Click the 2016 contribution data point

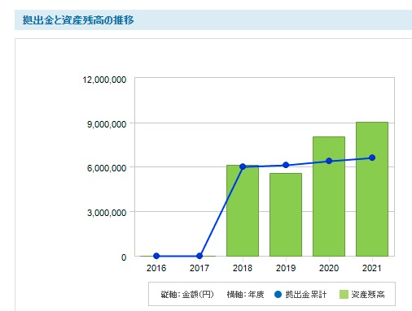coord(156,256)
